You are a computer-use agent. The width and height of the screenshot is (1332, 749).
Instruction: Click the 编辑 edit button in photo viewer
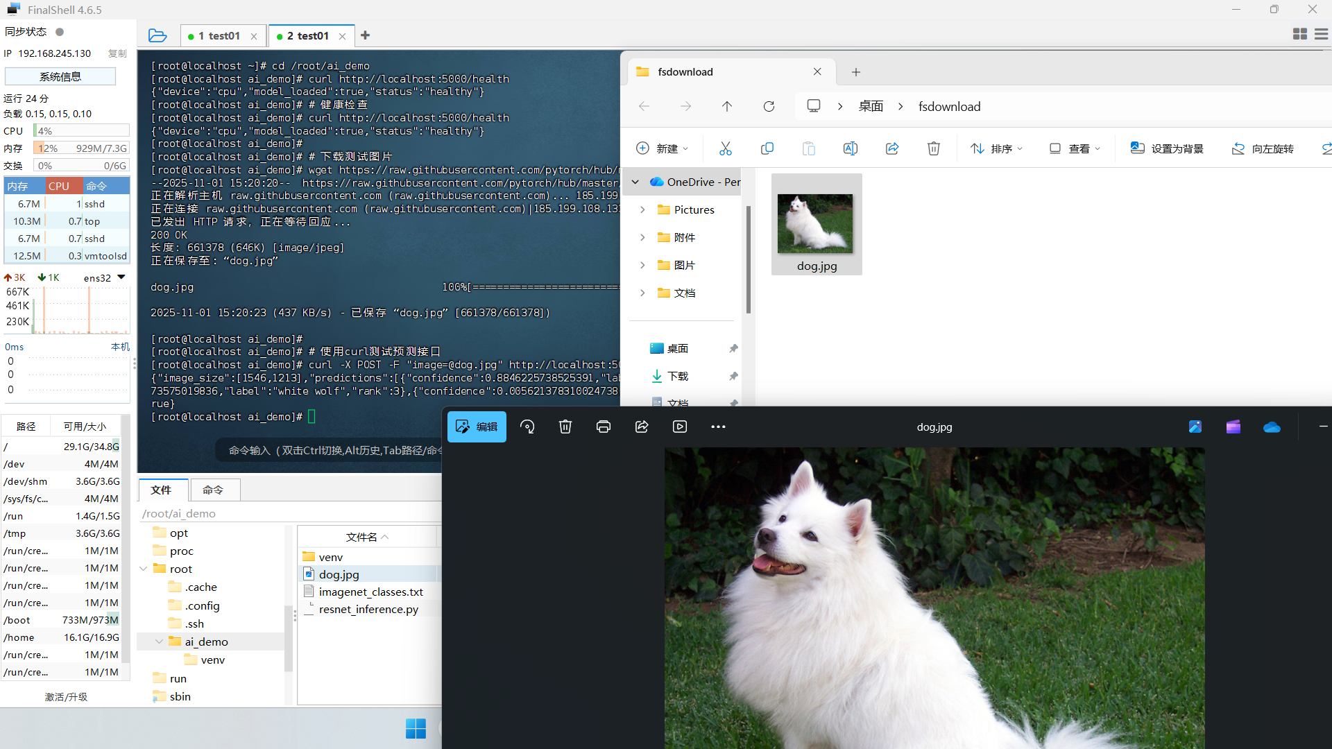[x=477, y=427]
